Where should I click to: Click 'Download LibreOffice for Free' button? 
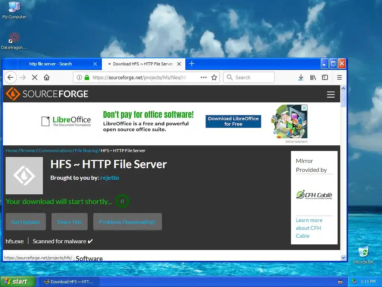[x=233, y=121]
